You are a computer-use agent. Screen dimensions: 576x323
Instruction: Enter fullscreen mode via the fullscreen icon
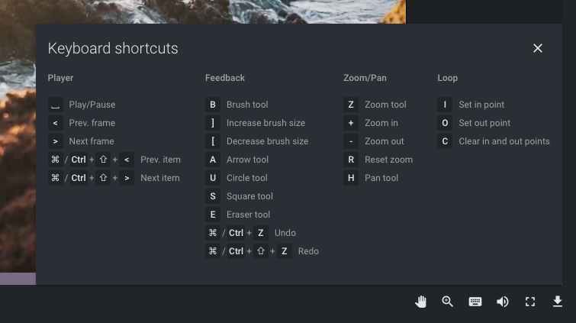pyautogui.click(x=530, y=302)
